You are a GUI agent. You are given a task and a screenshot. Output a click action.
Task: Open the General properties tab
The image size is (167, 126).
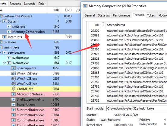point(90,15)
